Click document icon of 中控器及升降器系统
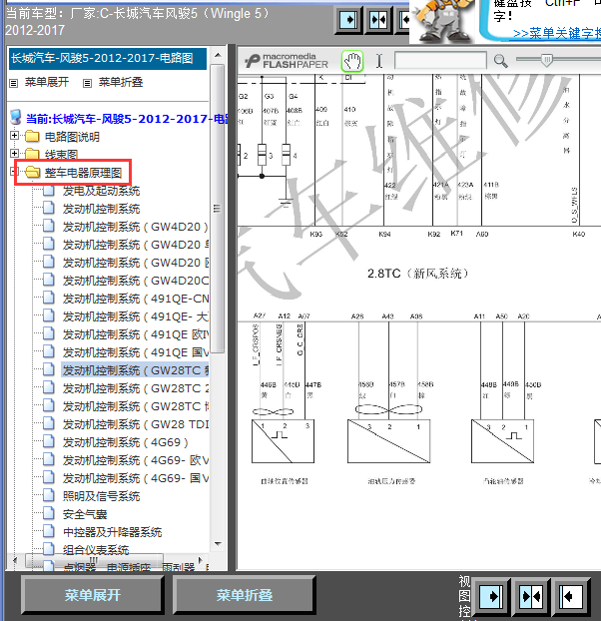 point(48,531)
